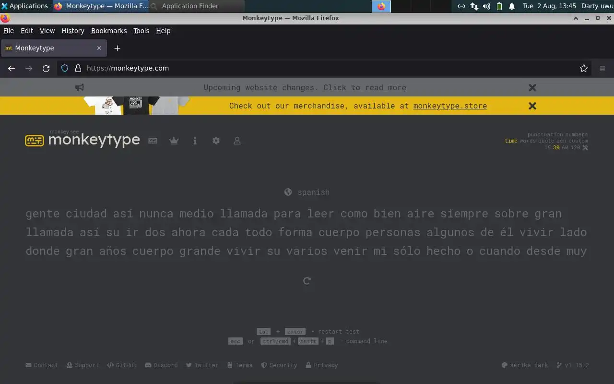Select the 30 seconds duration
Viewport: 614px width, 384px height.
click(556, 147)
